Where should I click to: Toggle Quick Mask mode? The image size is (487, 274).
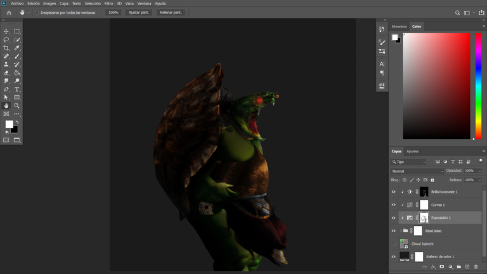[6, 140]
